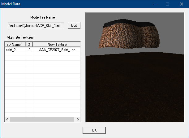Close the Model Data window
This screenshot has height=138, width=189.
pyautogui.click(x=182, y=4)
